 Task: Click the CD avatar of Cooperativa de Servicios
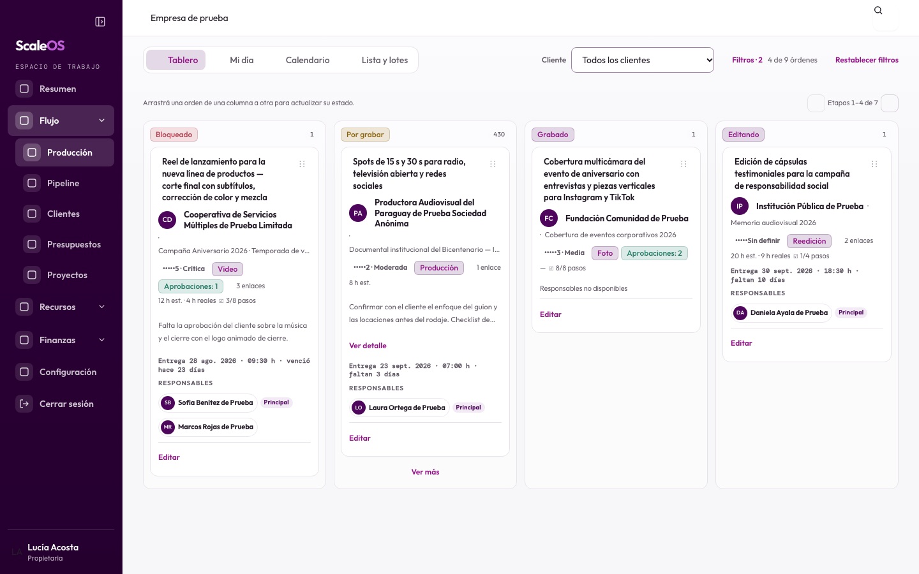[167, 220]
